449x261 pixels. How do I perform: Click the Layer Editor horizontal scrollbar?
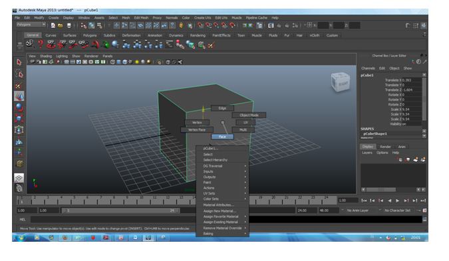coord(381,189)
